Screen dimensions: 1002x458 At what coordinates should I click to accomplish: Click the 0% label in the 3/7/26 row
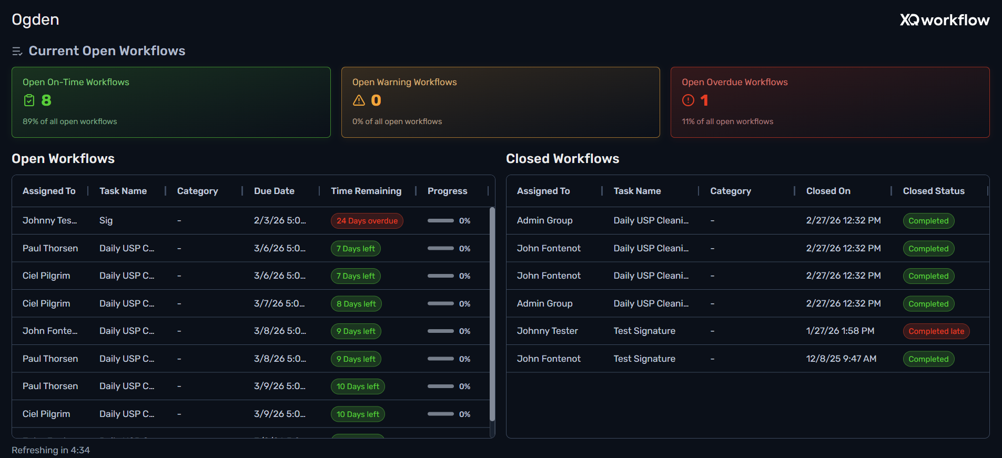(x=465, y=304)
